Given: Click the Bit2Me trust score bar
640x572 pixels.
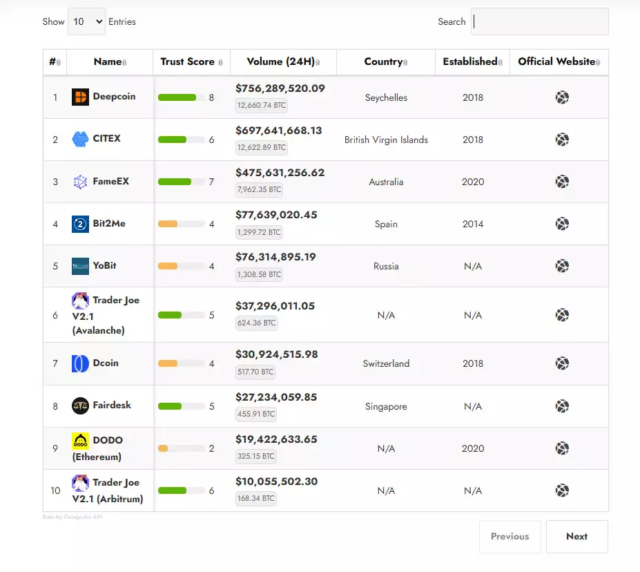Looking at the screenshot, I should click(181, 224).
